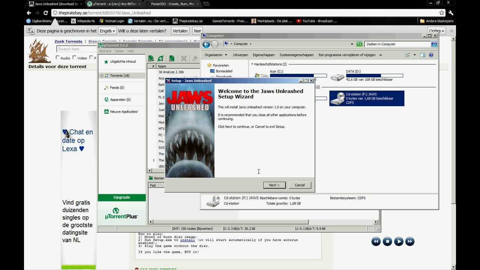Viewport: 480px width, 270px height.
Task: Cancel the Jaws Unleashed setup wizard
Action: click(300, 185)
